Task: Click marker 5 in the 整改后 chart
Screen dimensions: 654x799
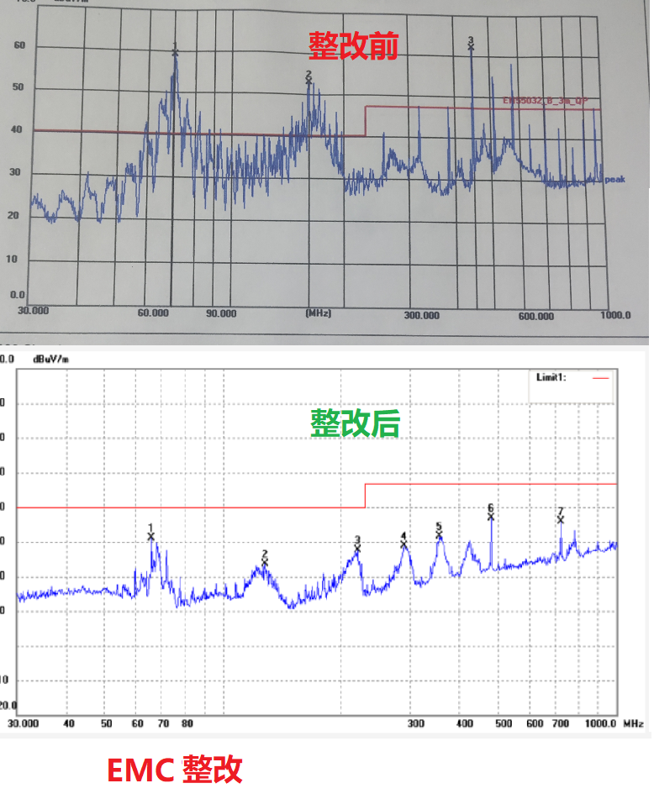Action: pos(439,533)
